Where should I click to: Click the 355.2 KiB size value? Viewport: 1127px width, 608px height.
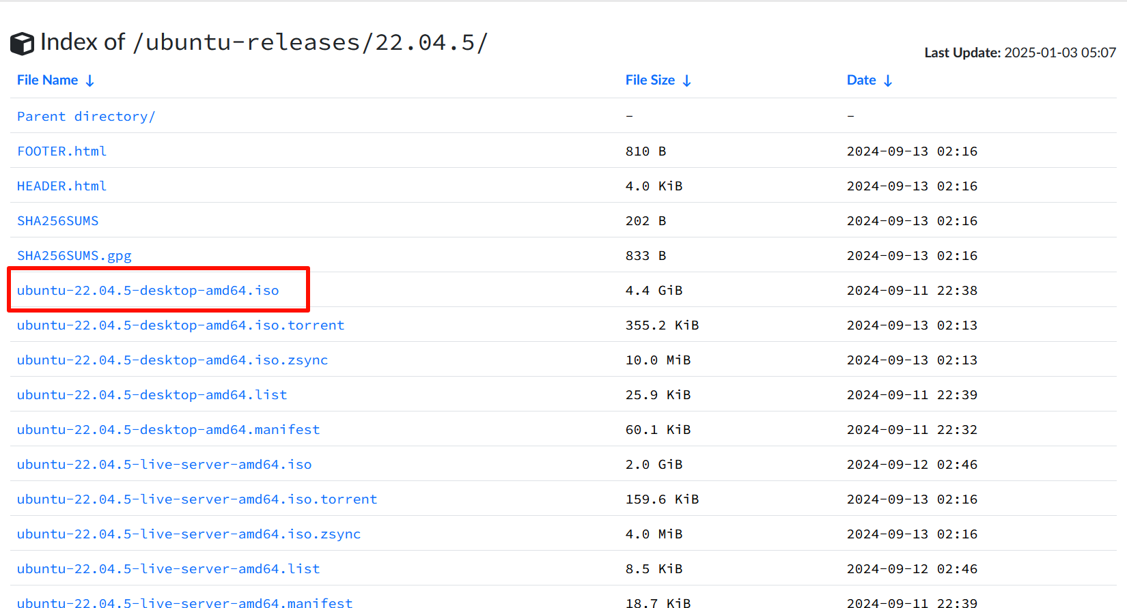(x=663, y=325)
